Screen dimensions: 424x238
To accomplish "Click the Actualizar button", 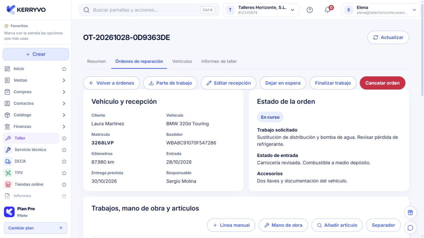I will coord(388,37).
